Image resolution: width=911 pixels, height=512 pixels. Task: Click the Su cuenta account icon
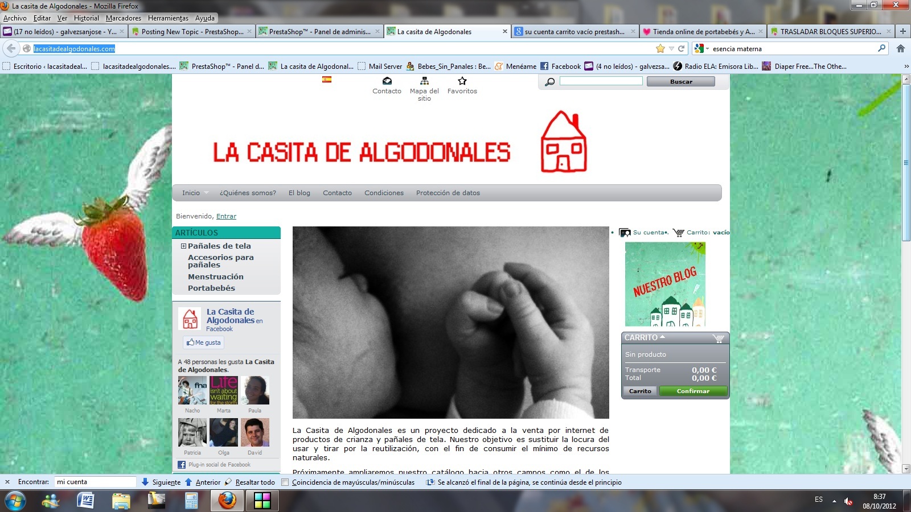click(625, 233)
